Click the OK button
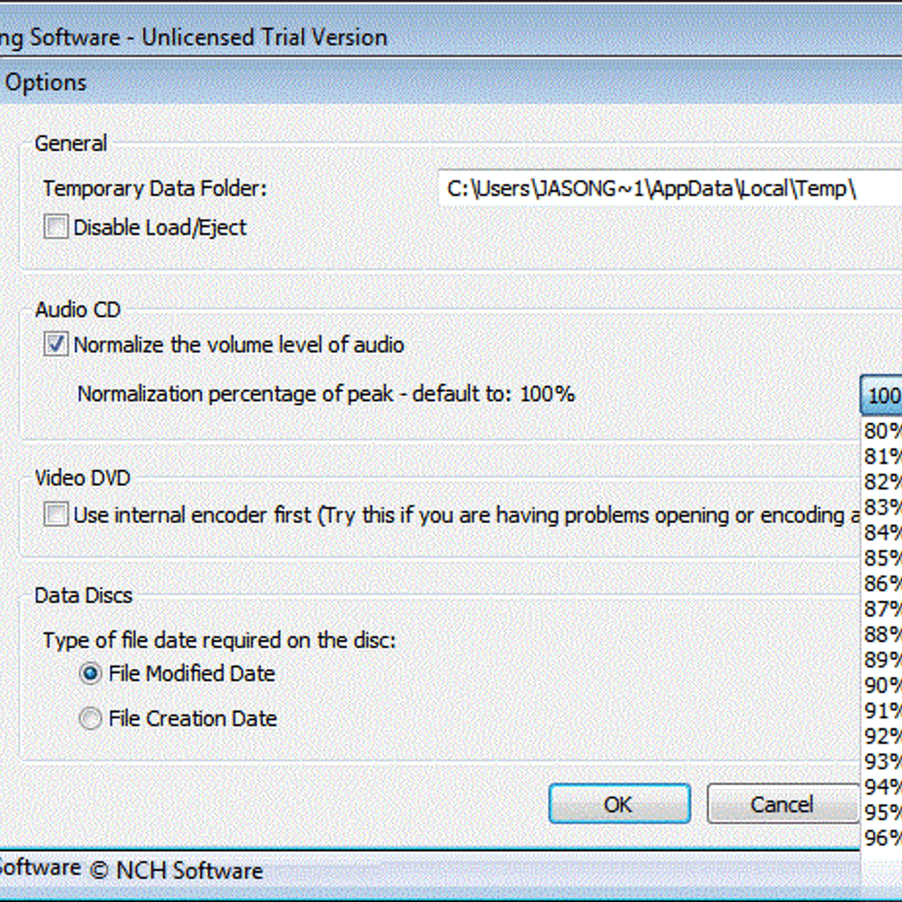902x902 pixels. (619, 804)
